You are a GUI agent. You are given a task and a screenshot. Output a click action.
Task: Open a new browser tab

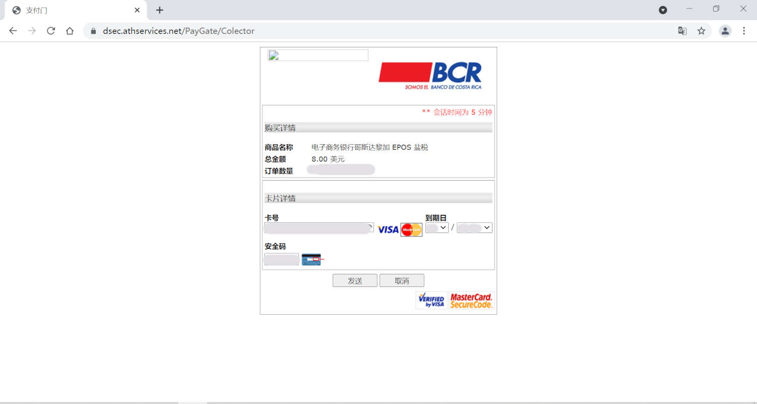[159, 10]
